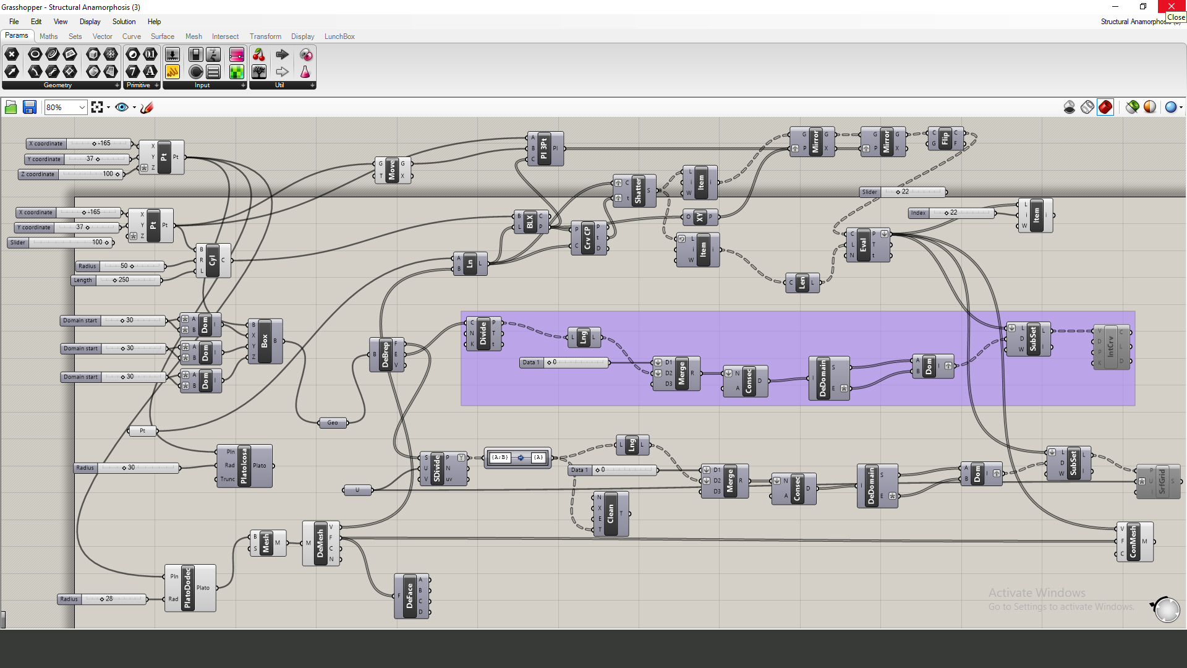Viewport: 1187px width, 668px height.
Task: Toggle only-selected preview green icon
Action: 1132,107
